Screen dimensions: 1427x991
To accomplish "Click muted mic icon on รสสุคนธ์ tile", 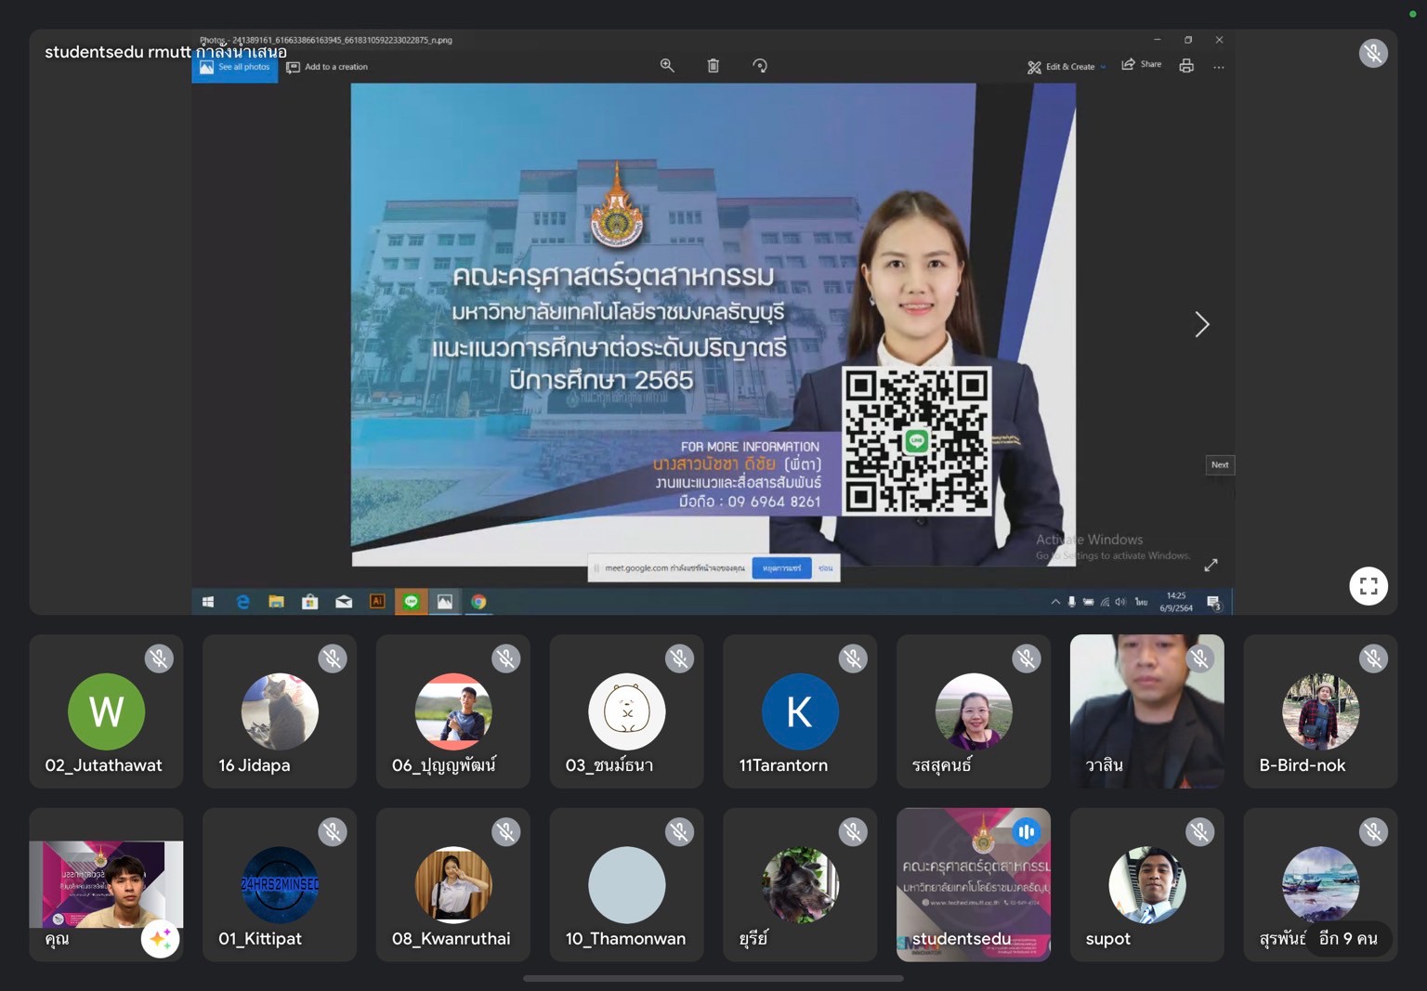I will 1027,658.
